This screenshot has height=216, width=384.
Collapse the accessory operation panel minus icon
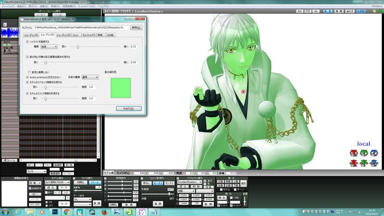coord(178,178)
